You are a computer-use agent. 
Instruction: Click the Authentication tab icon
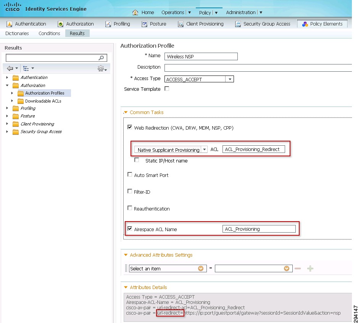coord(10,24)
